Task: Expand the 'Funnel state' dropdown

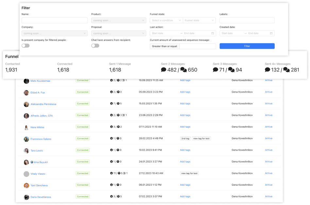Action: click(199, 20)
